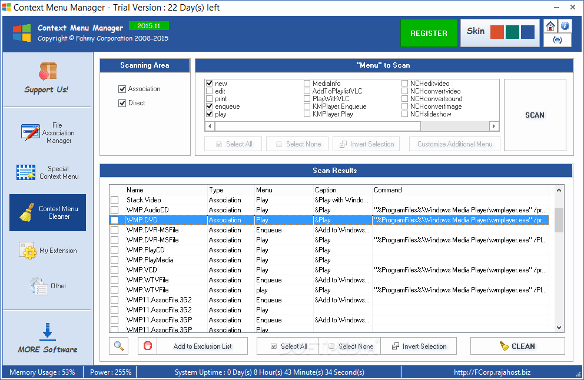Image resolution: width=584 pixels, height=380 pixels.
Task: Click Customize Additional Menu button
Action: [454, 144]
